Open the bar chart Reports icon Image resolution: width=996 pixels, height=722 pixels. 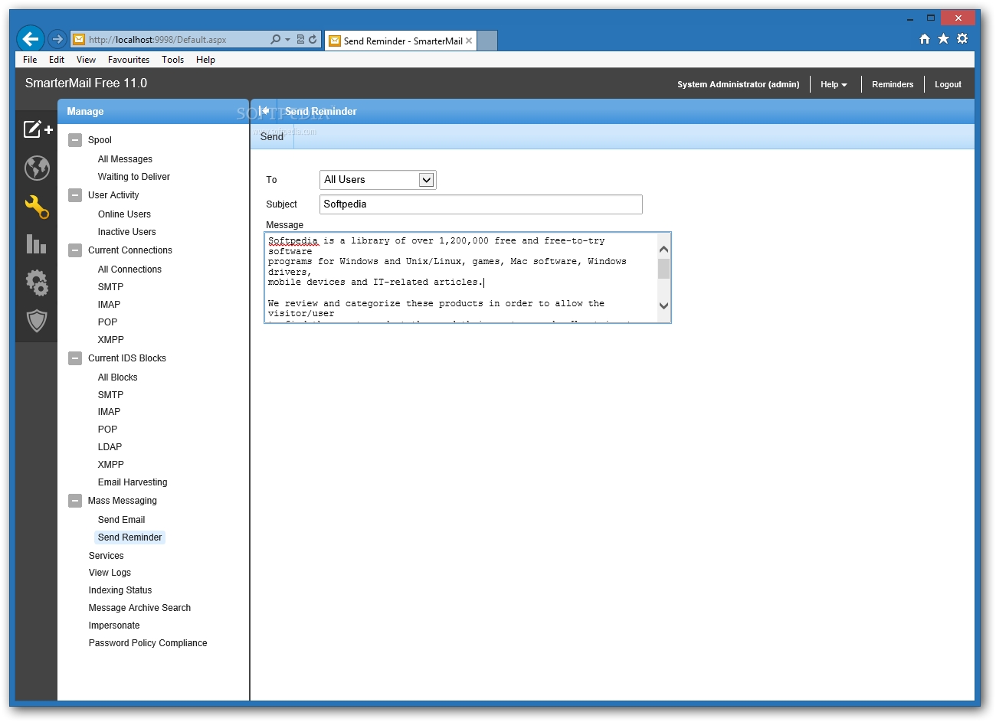click(37, 244)
